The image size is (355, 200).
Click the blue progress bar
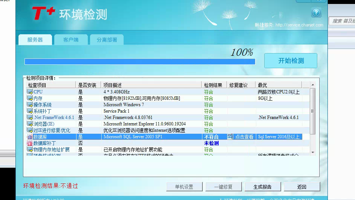tap(140, 61)
